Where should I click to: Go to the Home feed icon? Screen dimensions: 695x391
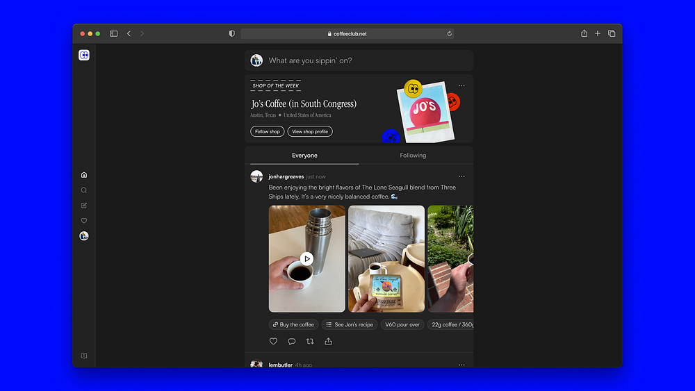pos(84,175)
